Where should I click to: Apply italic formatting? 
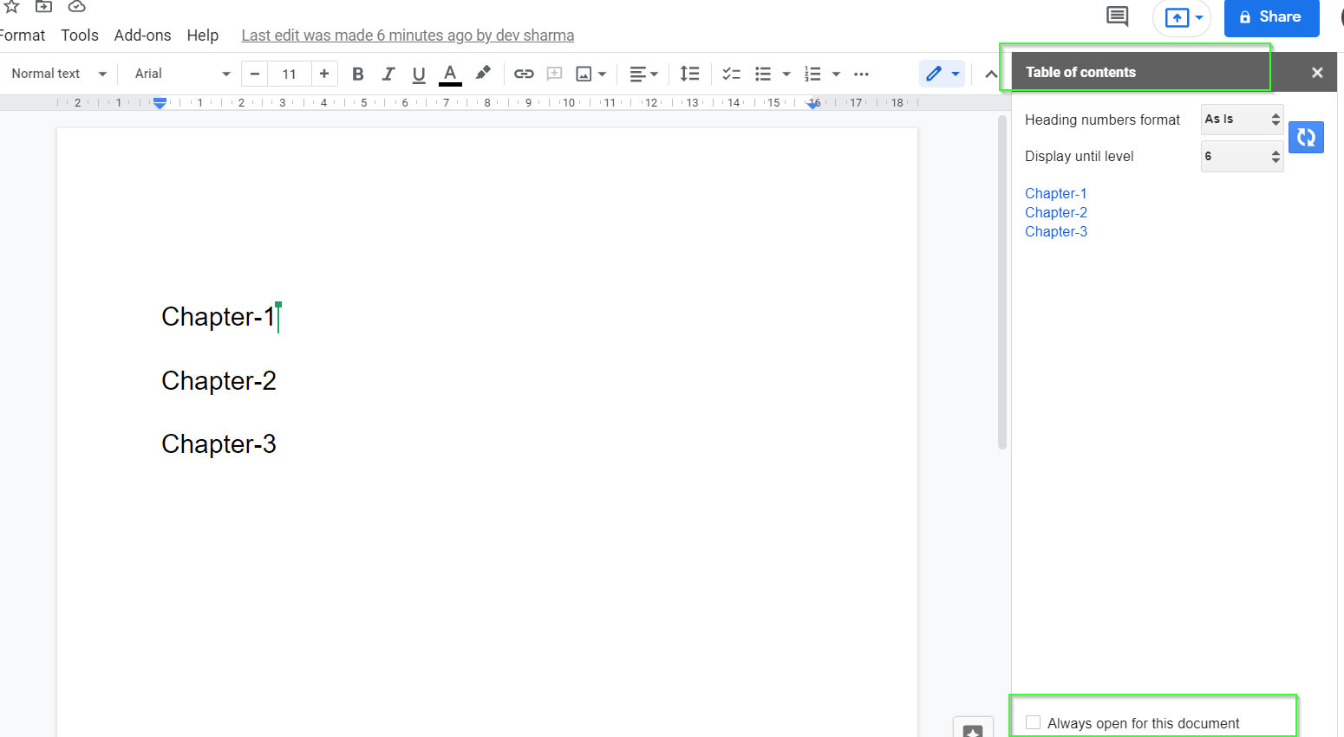[x=388, y=74]
